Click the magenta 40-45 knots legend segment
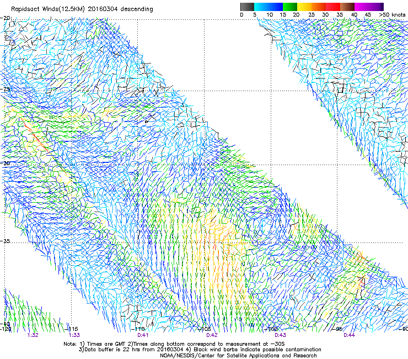The width and height of the screenshot is (408, 359). 362,7
